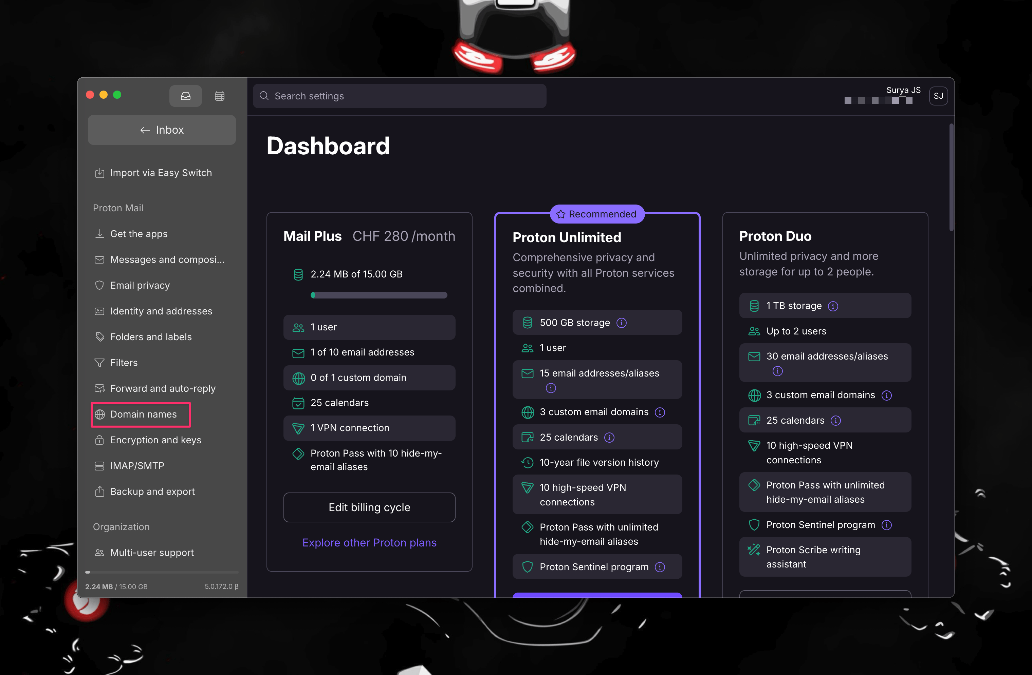Click the CHF 280 /month price

404,236
